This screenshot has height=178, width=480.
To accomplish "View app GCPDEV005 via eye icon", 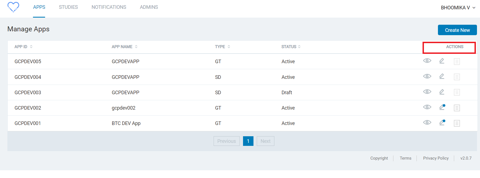I will coord(427,61).
